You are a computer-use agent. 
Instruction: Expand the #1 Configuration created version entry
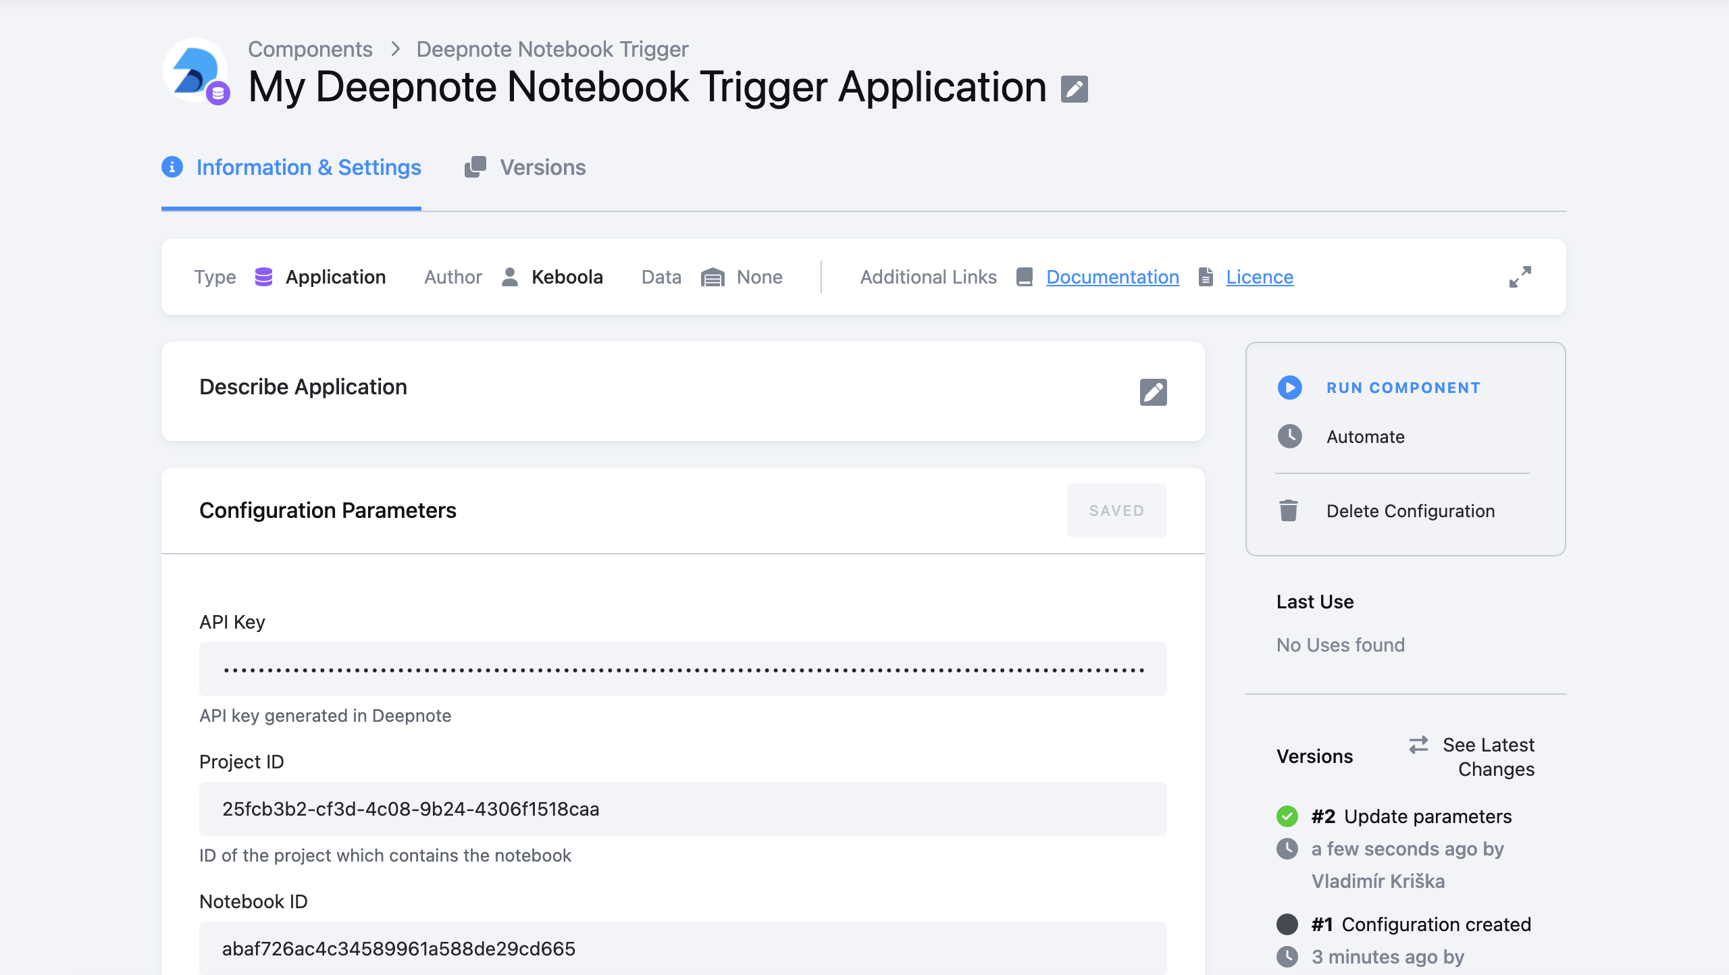point(1420,924)
